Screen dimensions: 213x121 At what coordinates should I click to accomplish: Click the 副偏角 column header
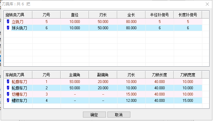pos(103,75)
